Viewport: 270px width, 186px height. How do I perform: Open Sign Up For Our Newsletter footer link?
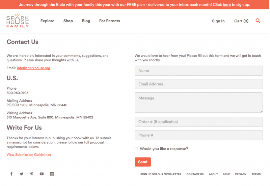pyautogui.click(x=161, y=174)
